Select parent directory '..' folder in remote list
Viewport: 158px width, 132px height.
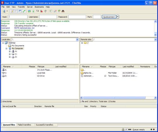click(x=83, y=70)
